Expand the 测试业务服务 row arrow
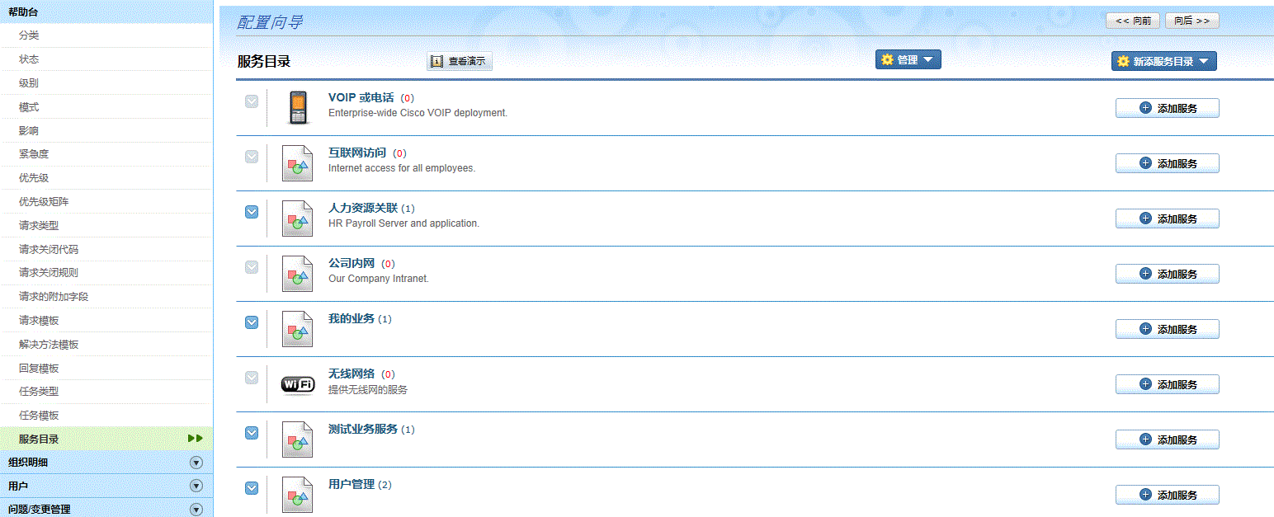This screenshot has height=517, width=1274. pyautogui.click(x=252, y=433)
